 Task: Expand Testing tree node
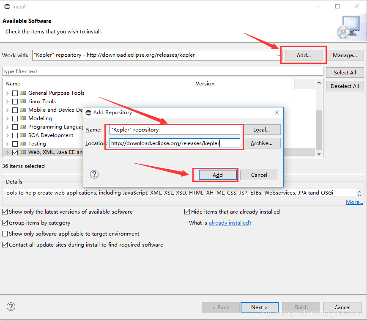8,144
